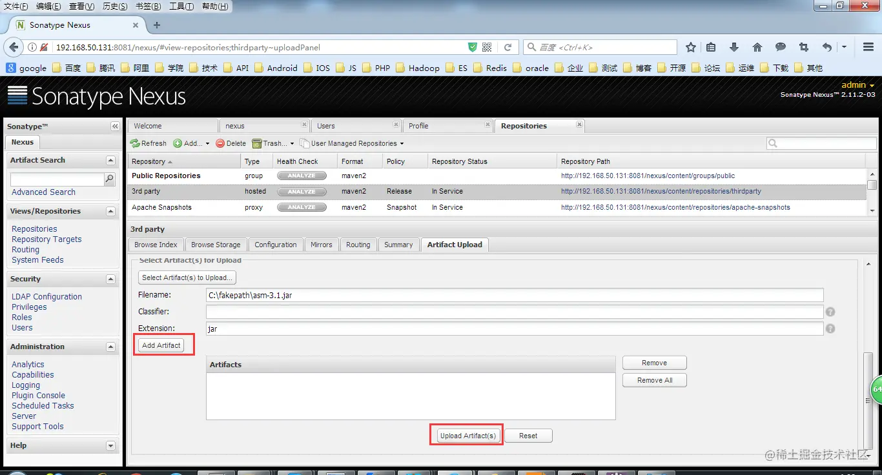882x475 pixels.
Task: Open the admin user dropdown
Action: tap(858, 85)
